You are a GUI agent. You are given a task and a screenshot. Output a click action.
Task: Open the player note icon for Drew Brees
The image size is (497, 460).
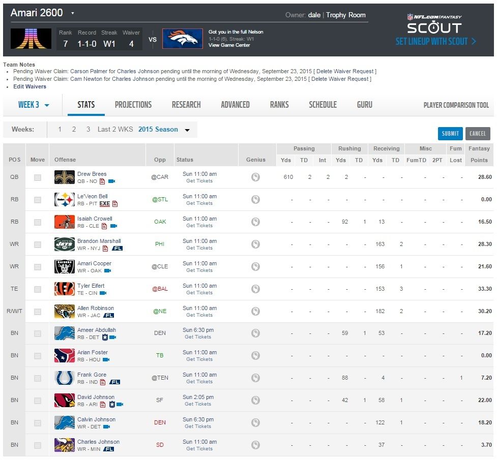click(x=102, y=181)
